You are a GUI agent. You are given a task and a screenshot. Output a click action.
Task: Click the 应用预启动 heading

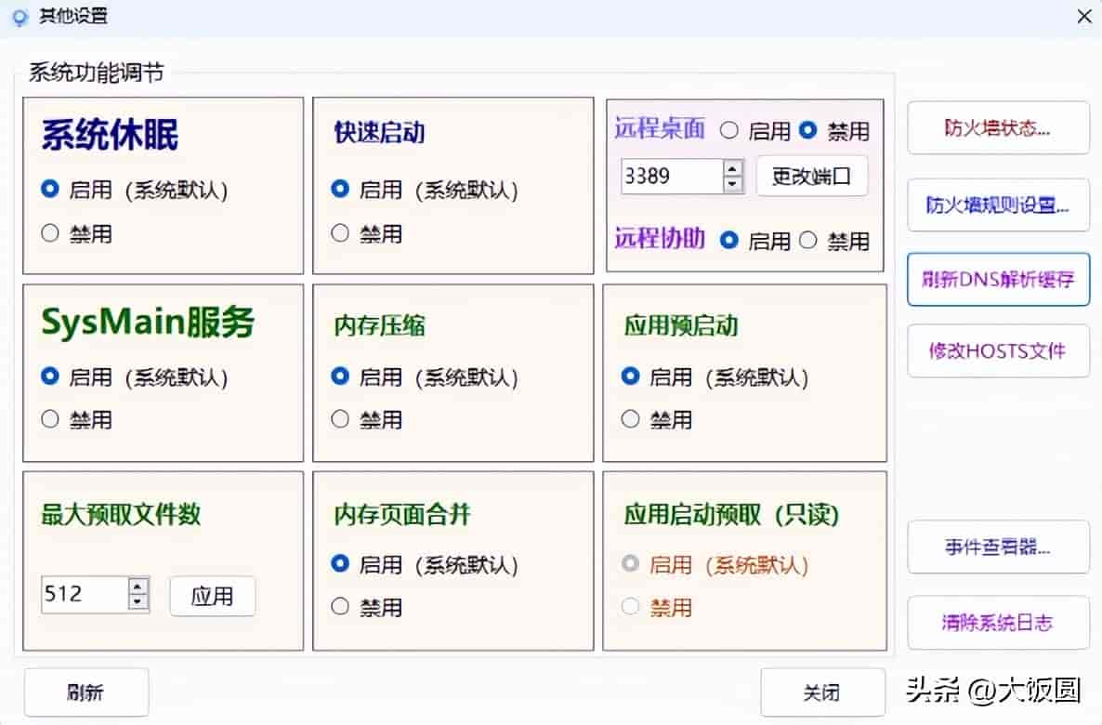[681, 325]
